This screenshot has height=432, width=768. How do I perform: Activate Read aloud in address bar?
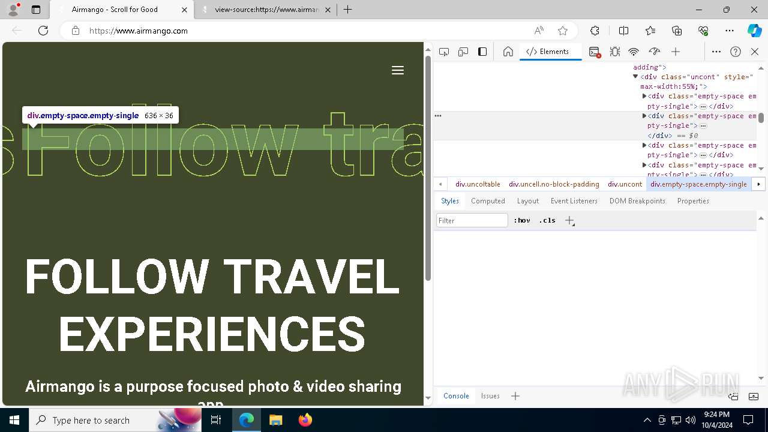pos(539,31)
